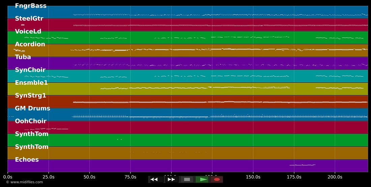Stop playback with the gray square button
Viewport: 371px width, 187px height.
point(187,180)
